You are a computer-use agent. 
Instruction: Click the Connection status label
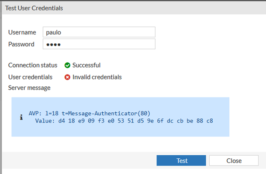[x=33, y=65]
